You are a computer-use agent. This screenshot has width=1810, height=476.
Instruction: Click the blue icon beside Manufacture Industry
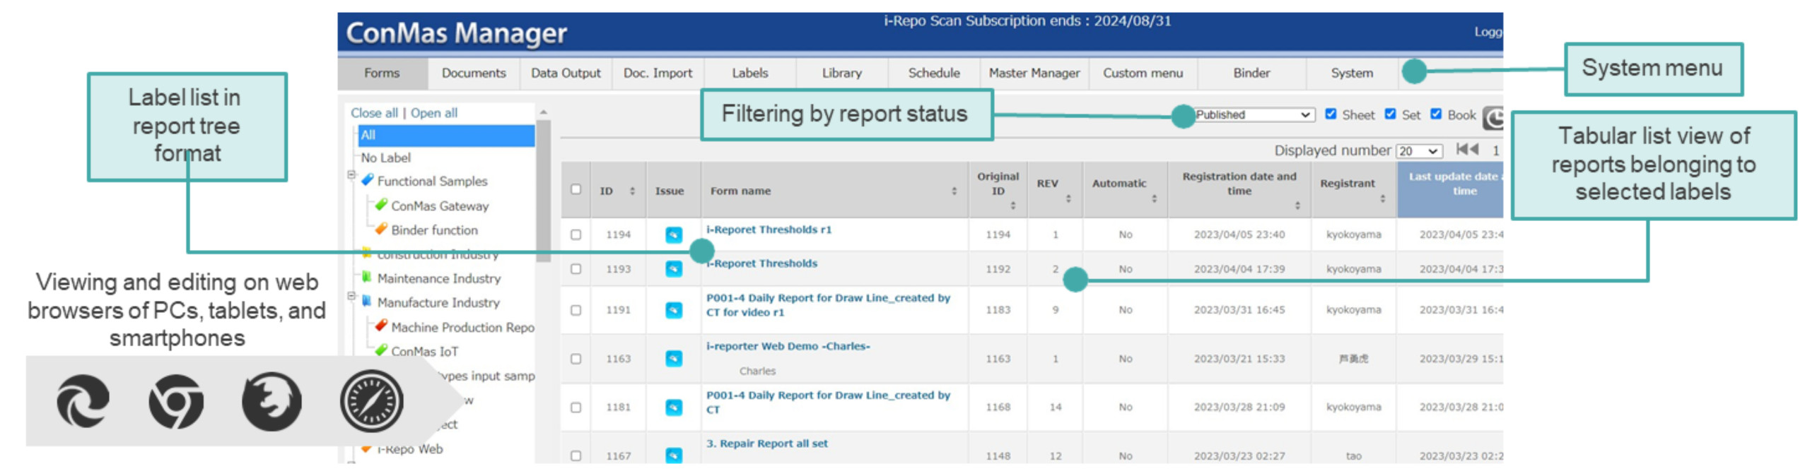coord(366,301)
